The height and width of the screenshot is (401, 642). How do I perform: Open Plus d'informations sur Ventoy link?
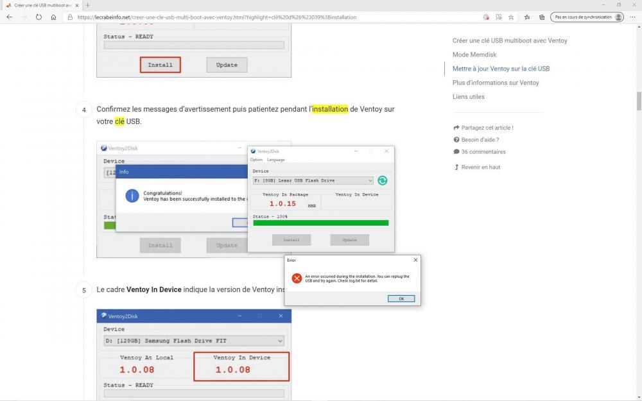pyautogui.click(x=496, y=83)
